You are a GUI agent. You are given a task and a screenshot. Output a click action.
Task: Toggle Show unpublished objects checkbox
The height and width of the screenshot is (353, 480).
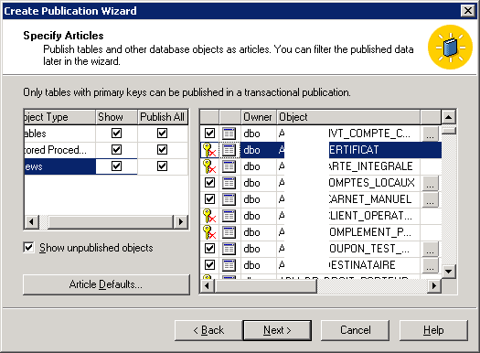tap(28, 248)
